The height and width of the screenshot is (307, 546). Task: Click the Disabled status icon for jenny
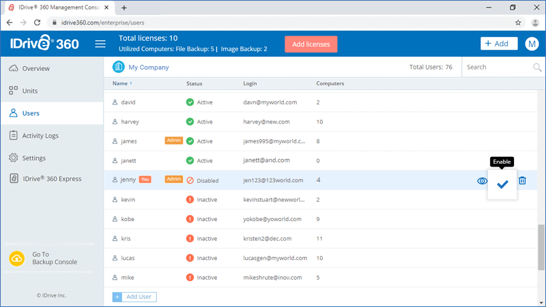[190, 180]
